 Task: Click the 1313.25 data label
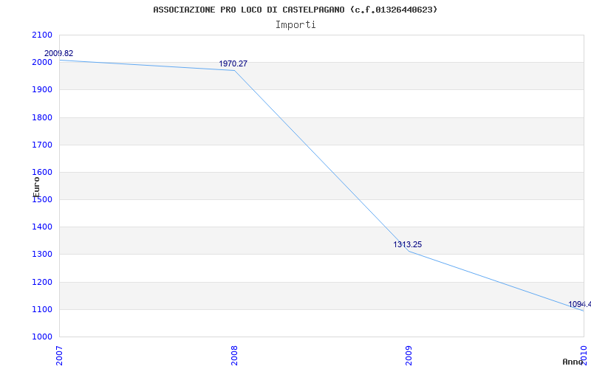408,245
